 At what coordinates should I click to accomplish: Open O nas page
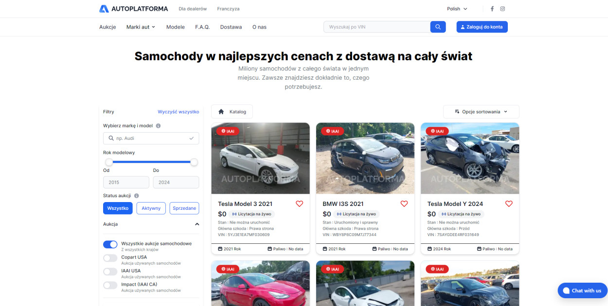pos(259,27)
